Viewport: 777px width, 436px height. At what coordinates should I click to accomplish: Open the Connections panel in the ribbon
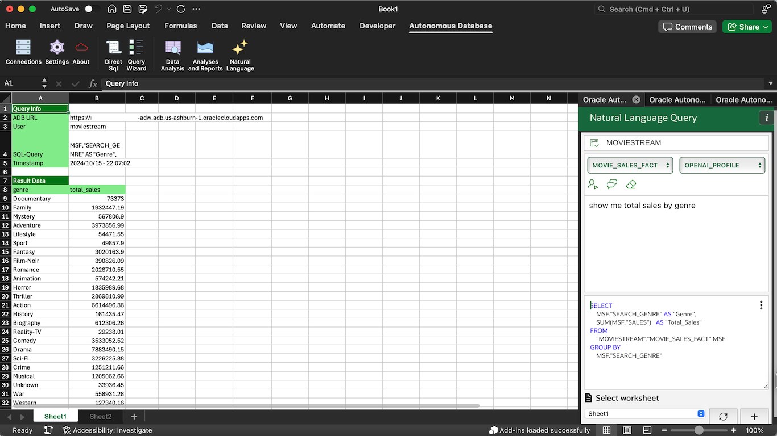click(23, 52)
